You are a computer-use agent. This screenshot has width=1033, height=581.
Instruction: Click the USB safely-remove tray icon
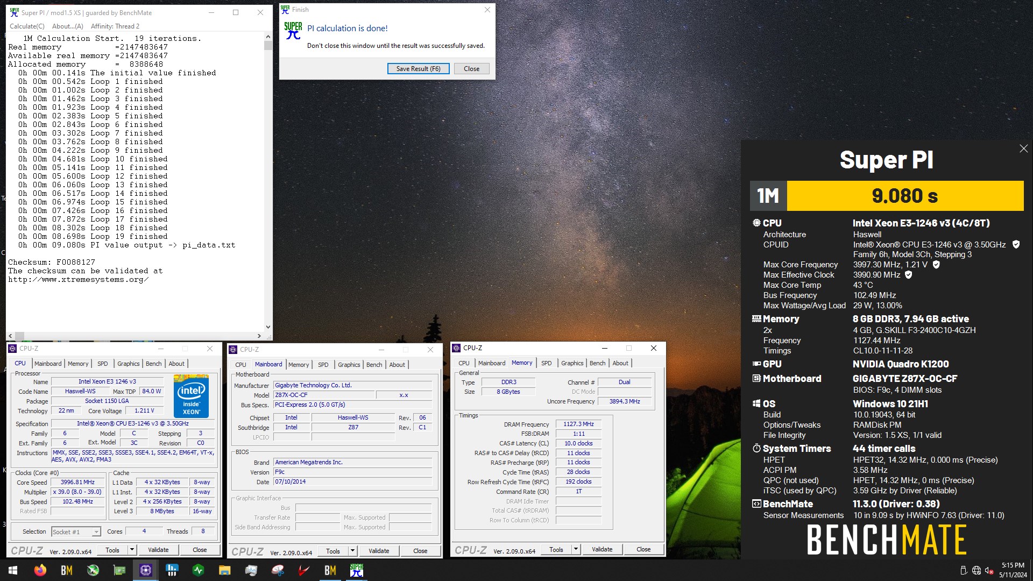[x=964, y=571]
